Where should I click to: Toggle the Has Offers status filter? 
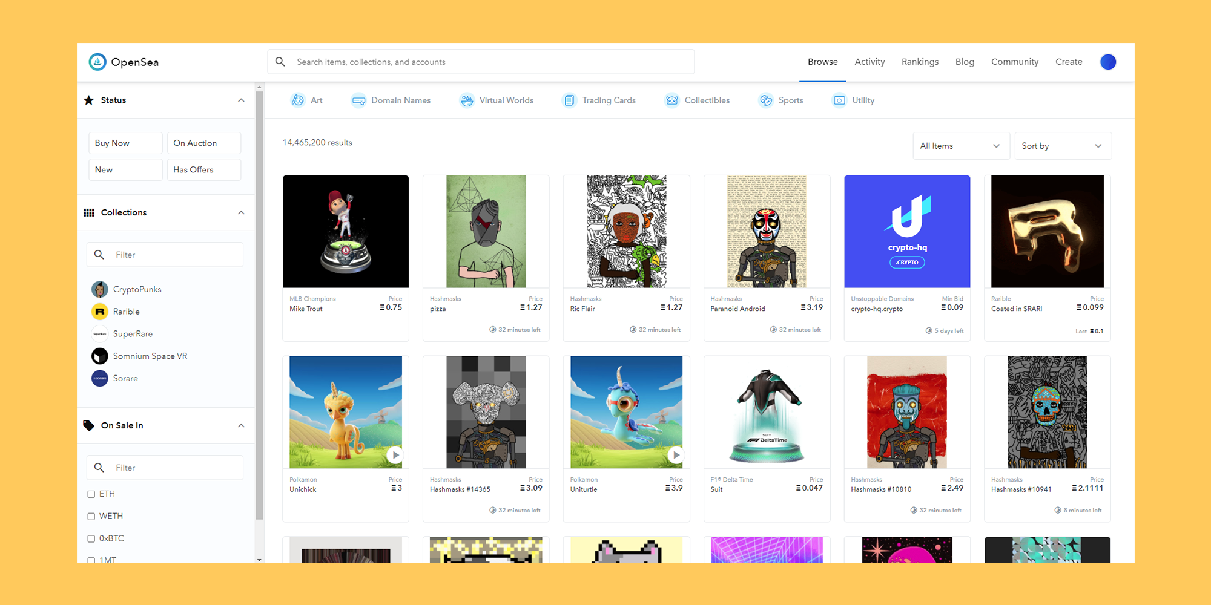coord(204,170)
